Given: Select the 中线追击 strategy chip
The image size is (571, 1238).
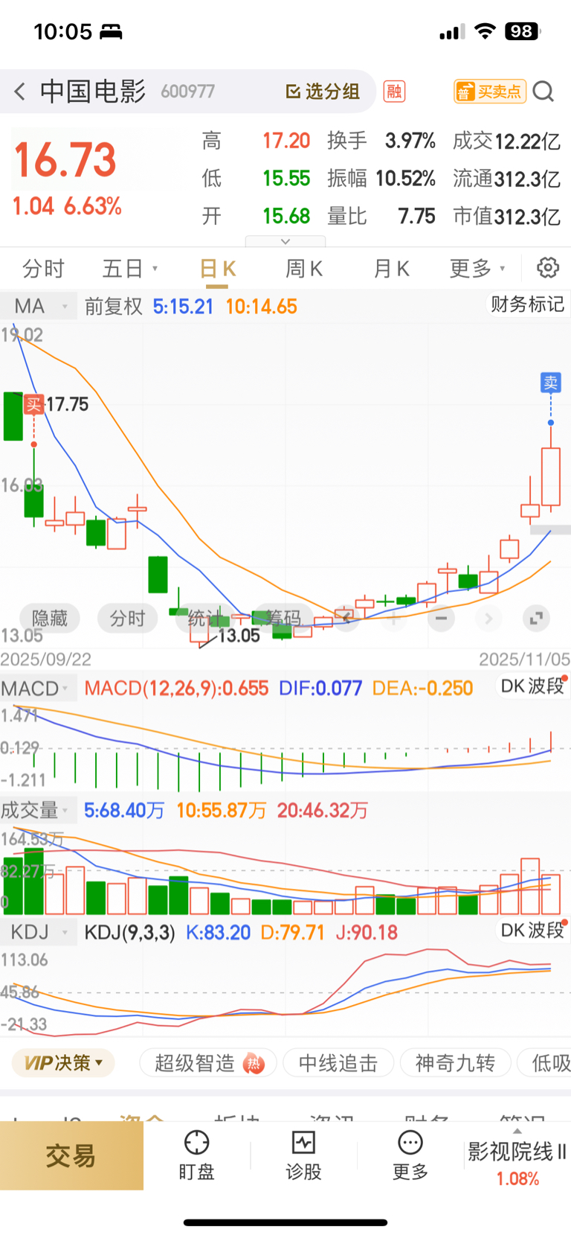Looking at the screenshot, I should 338,1062.
